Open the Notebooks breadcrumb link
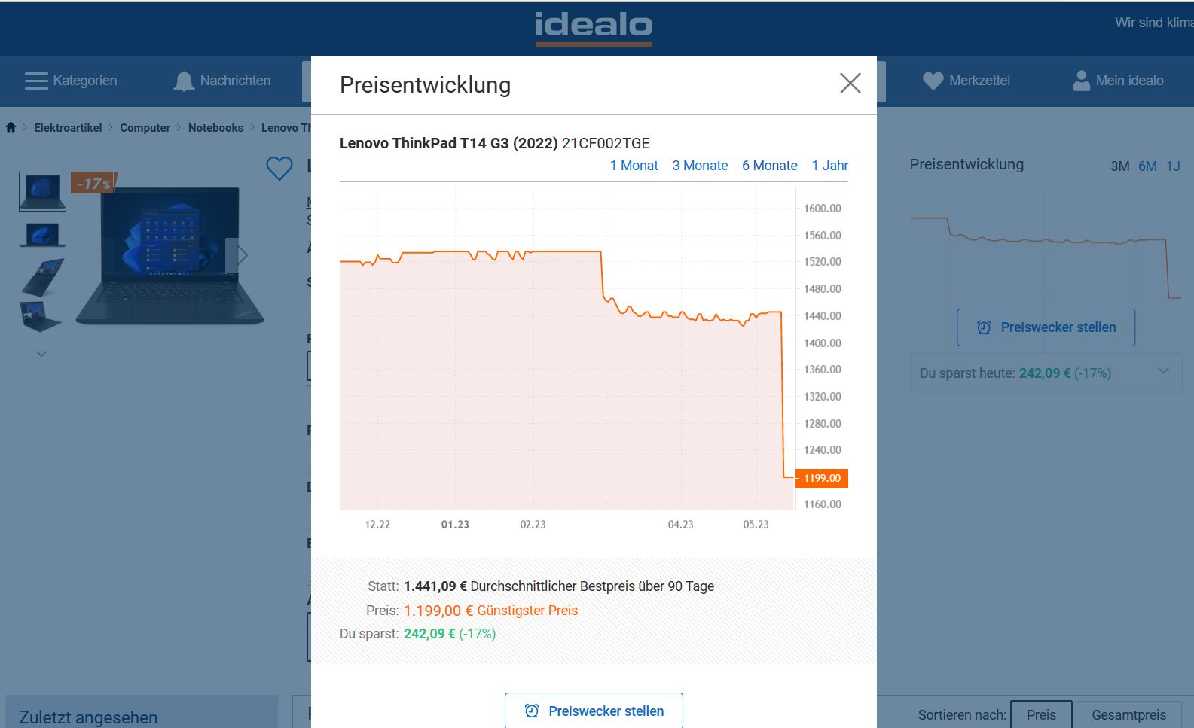Viewport: 1194px width, 728px height. [x=215, y=128]
